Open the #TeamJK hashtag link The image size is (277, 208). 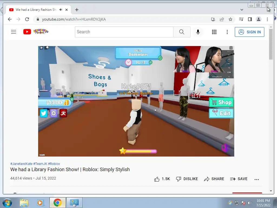(40, 164)
